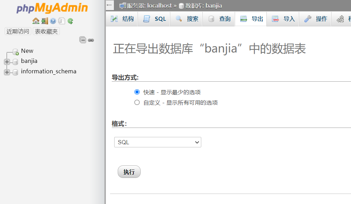Collapse all tree nodes with the minus icon
This screenshot has width=351, height=204.
point(83,40)
